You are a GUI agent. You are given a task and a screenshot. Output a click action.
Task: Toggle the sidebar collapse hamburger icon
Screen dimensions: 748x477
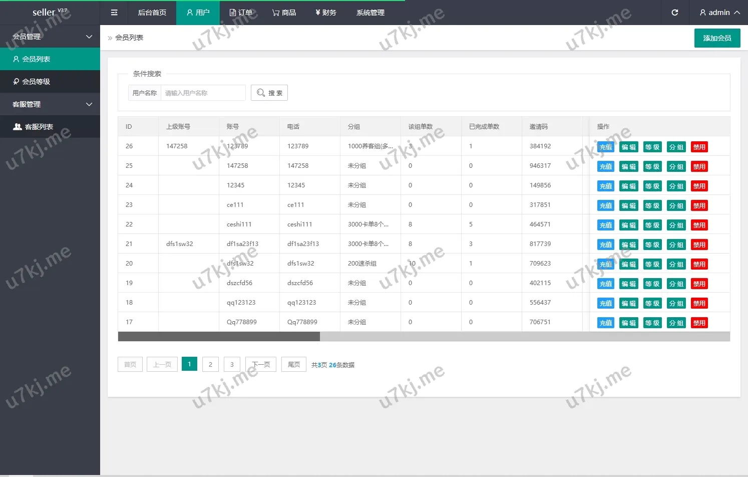click(x=114, y=13)
